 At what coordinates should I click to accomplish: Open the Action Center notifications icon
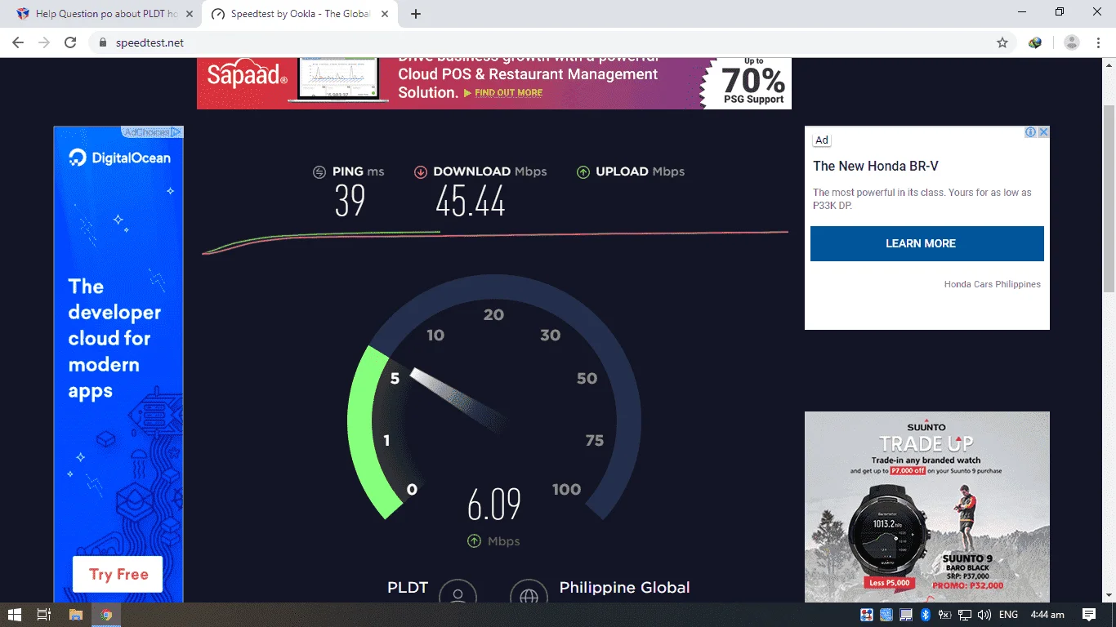pyautogui.click(x=1089, y=615)
